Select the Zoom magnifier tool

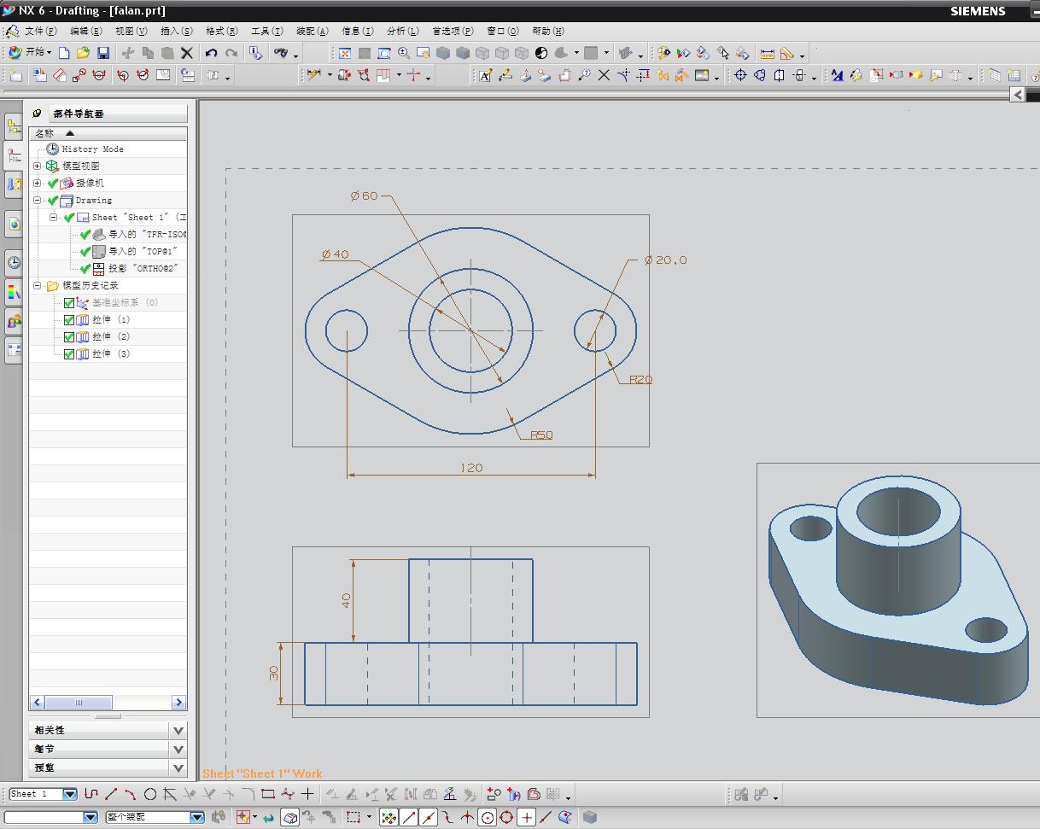404,53
